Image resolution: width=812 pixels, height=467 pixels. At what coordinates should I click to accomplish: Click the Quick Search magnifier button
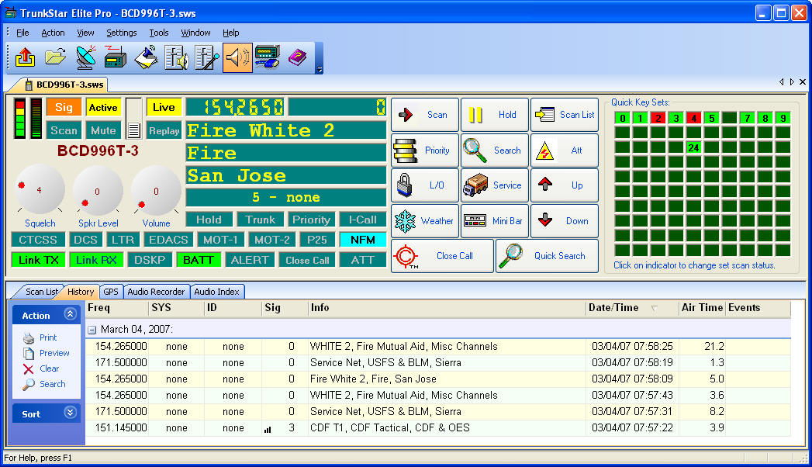pos(548,256)
